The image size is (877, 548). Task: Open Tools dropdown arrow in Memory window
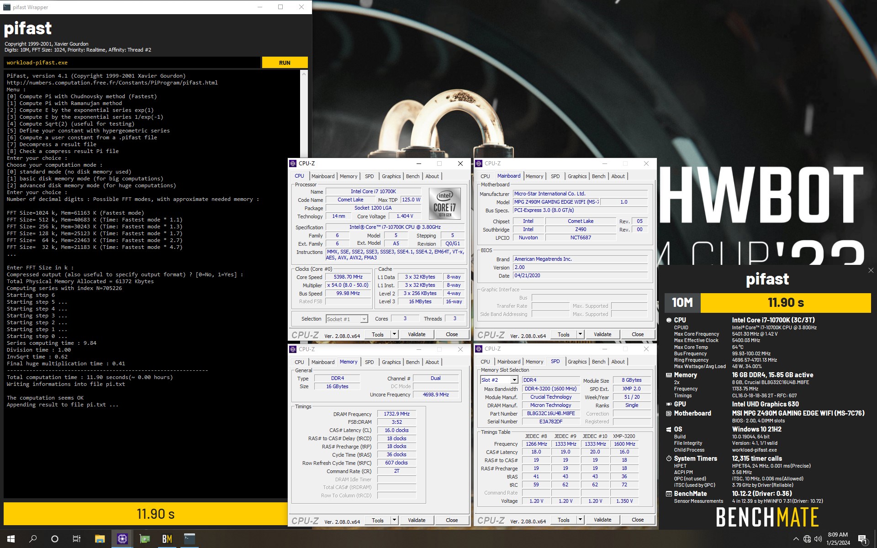pos(394,520)
